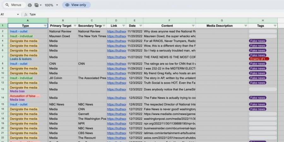The image size is (284, 142).
Task: Select cell 'NBC News' in row 15 Primary Target
Action: 63,104
